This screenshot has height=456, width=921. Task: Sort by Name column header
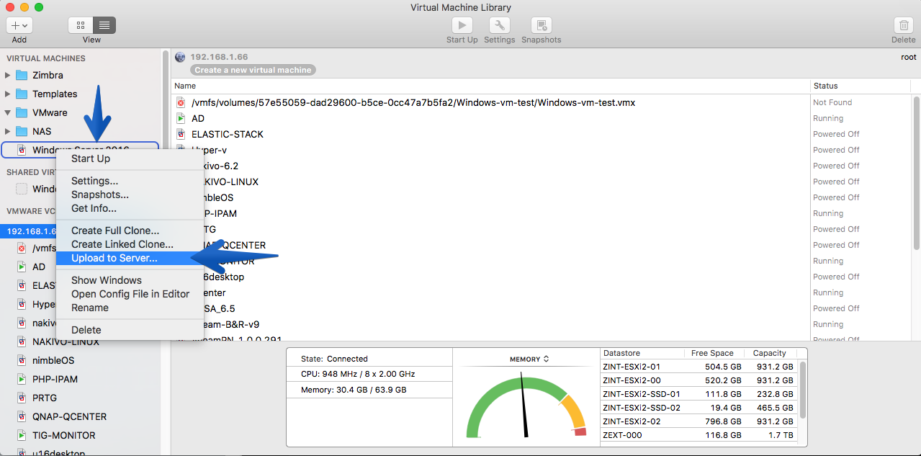[x=490, y=86]
